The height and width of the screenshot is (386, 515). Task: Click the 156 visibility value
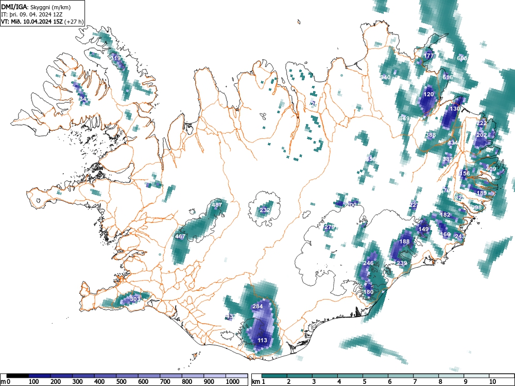coord(465,173)
